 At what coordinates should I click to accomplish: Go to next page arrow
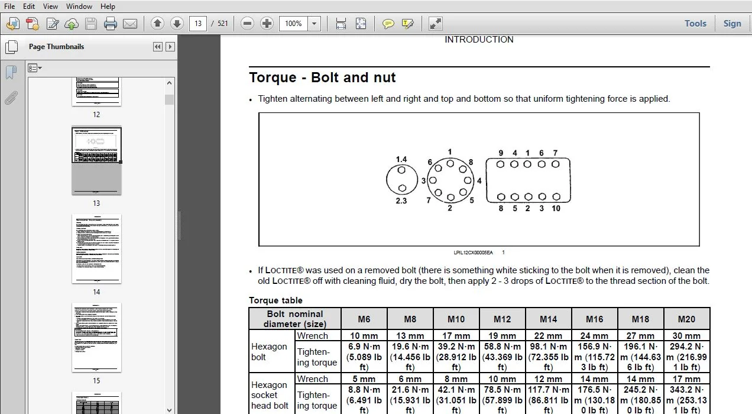[x=177, y=24]
